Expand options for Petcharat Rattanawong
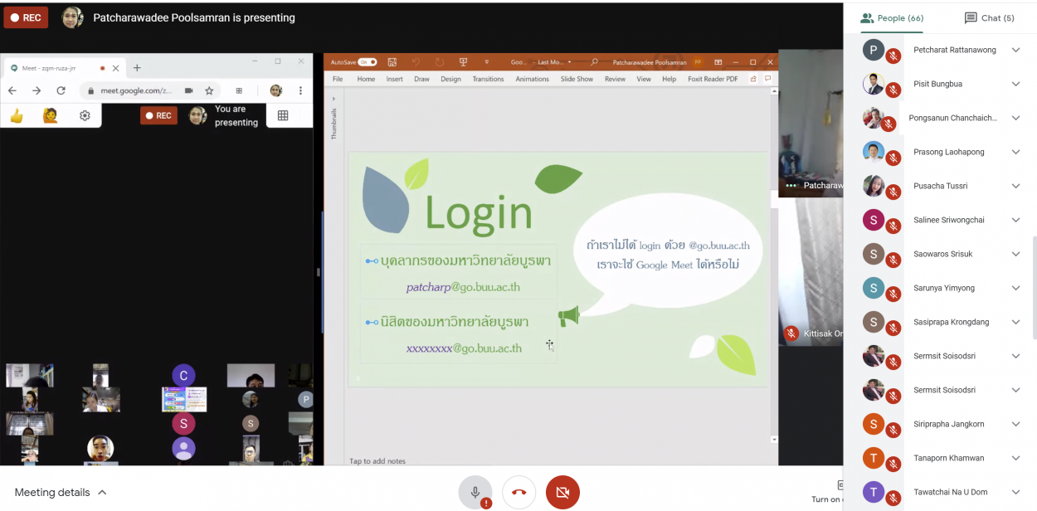Image resolution: width=1037 pixels, height=511 pixels. pos(1015,50)
